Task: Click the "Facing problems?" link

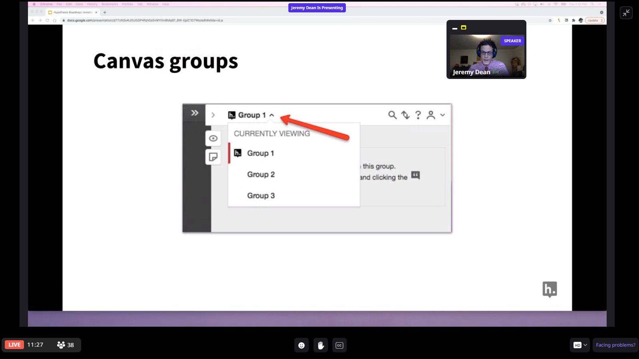Action: coord(615,345)
